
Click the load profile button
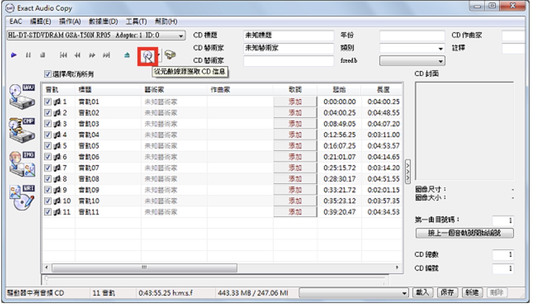coord(424,293)
